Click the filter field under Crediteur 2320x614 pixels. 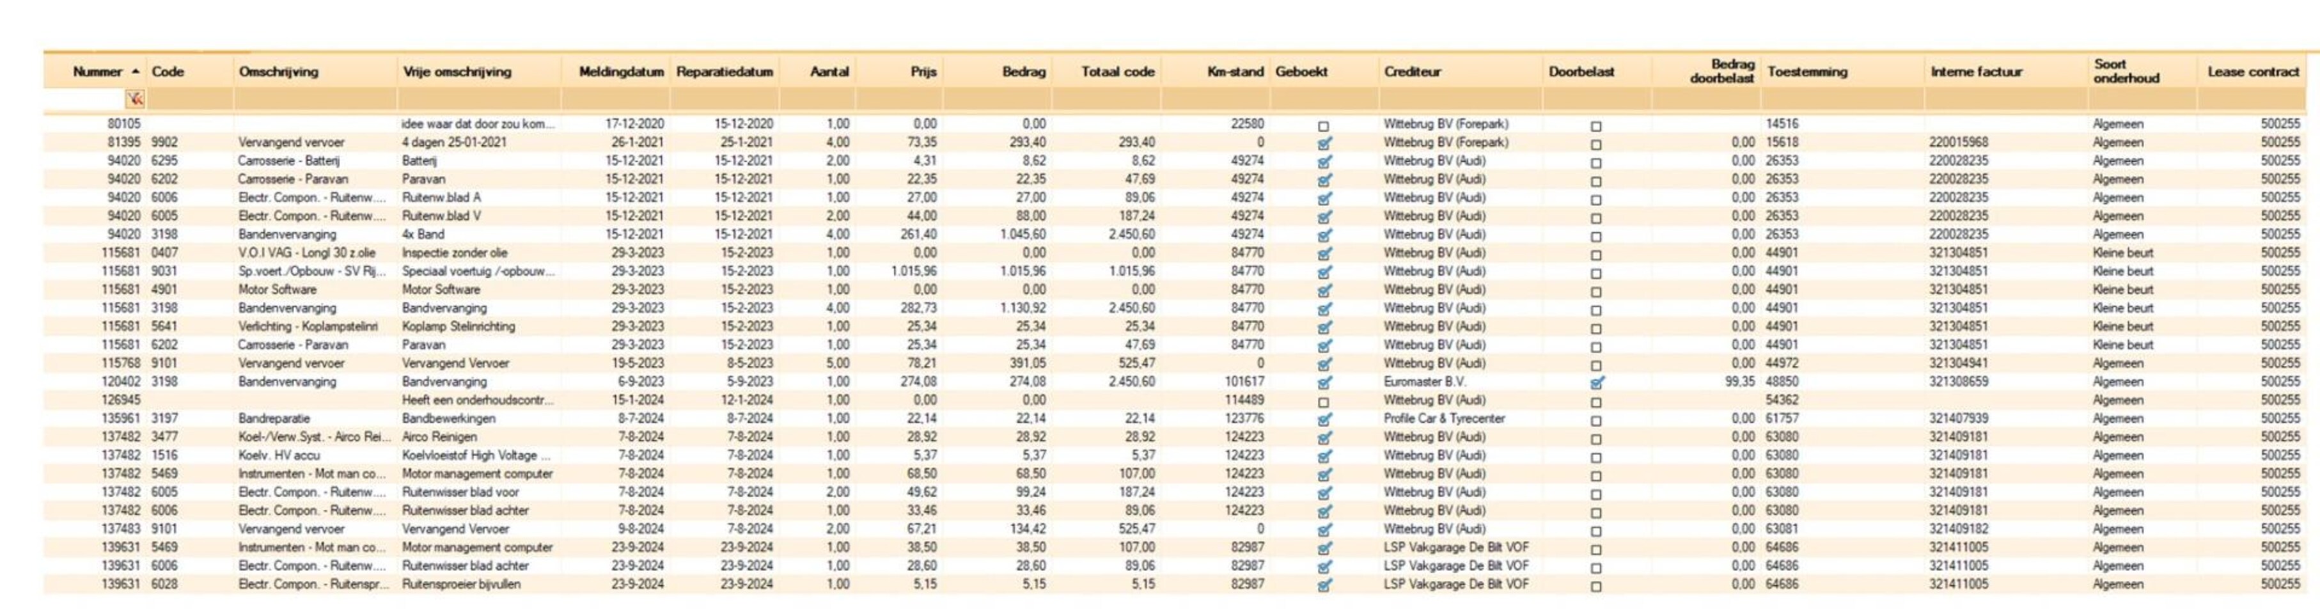coord(1459,99)
